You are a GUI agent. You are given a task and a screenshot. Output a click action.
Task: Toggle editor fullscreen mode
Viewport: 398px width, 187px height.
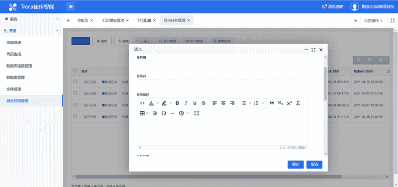(x=196, y=113)
